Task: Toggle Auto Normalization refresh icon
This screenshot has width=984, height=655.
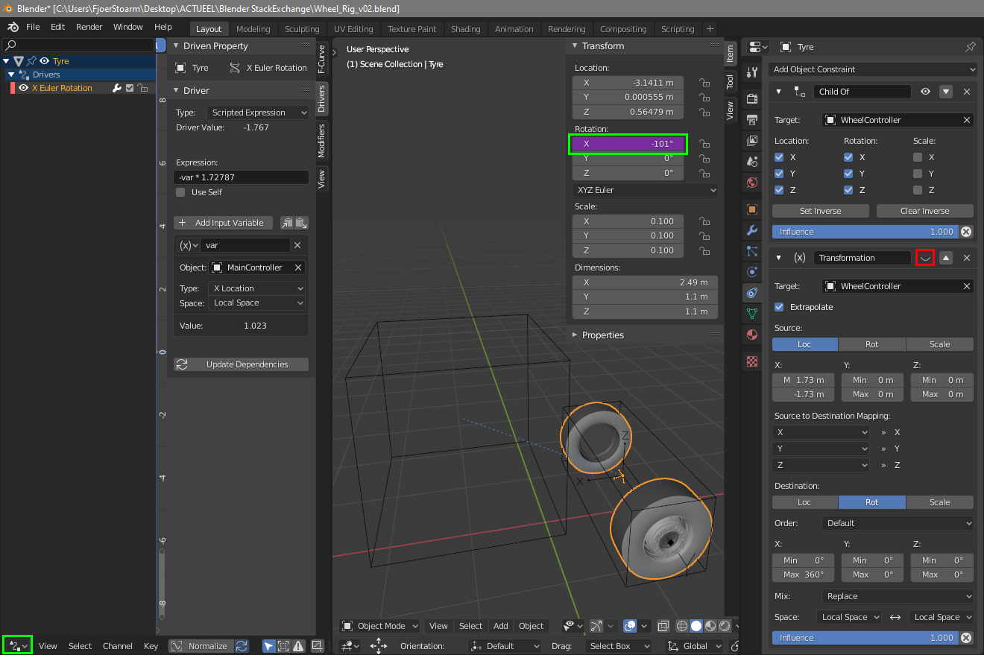Action: (242, 646)
